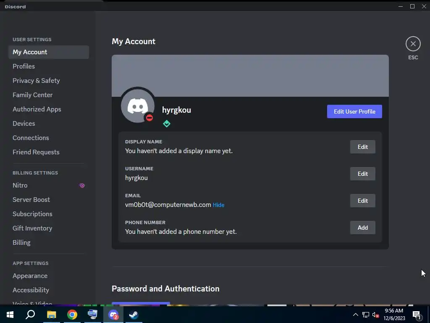430x323 pixels.
Task: Open Devices settings
Action: [49, 123]
